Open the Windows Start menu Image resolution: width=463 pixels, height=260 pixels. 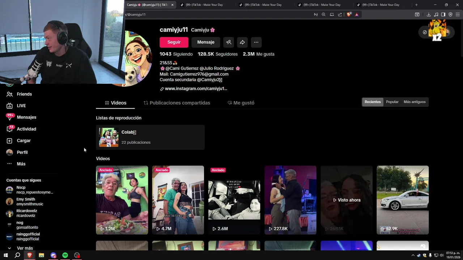(5, 255)
